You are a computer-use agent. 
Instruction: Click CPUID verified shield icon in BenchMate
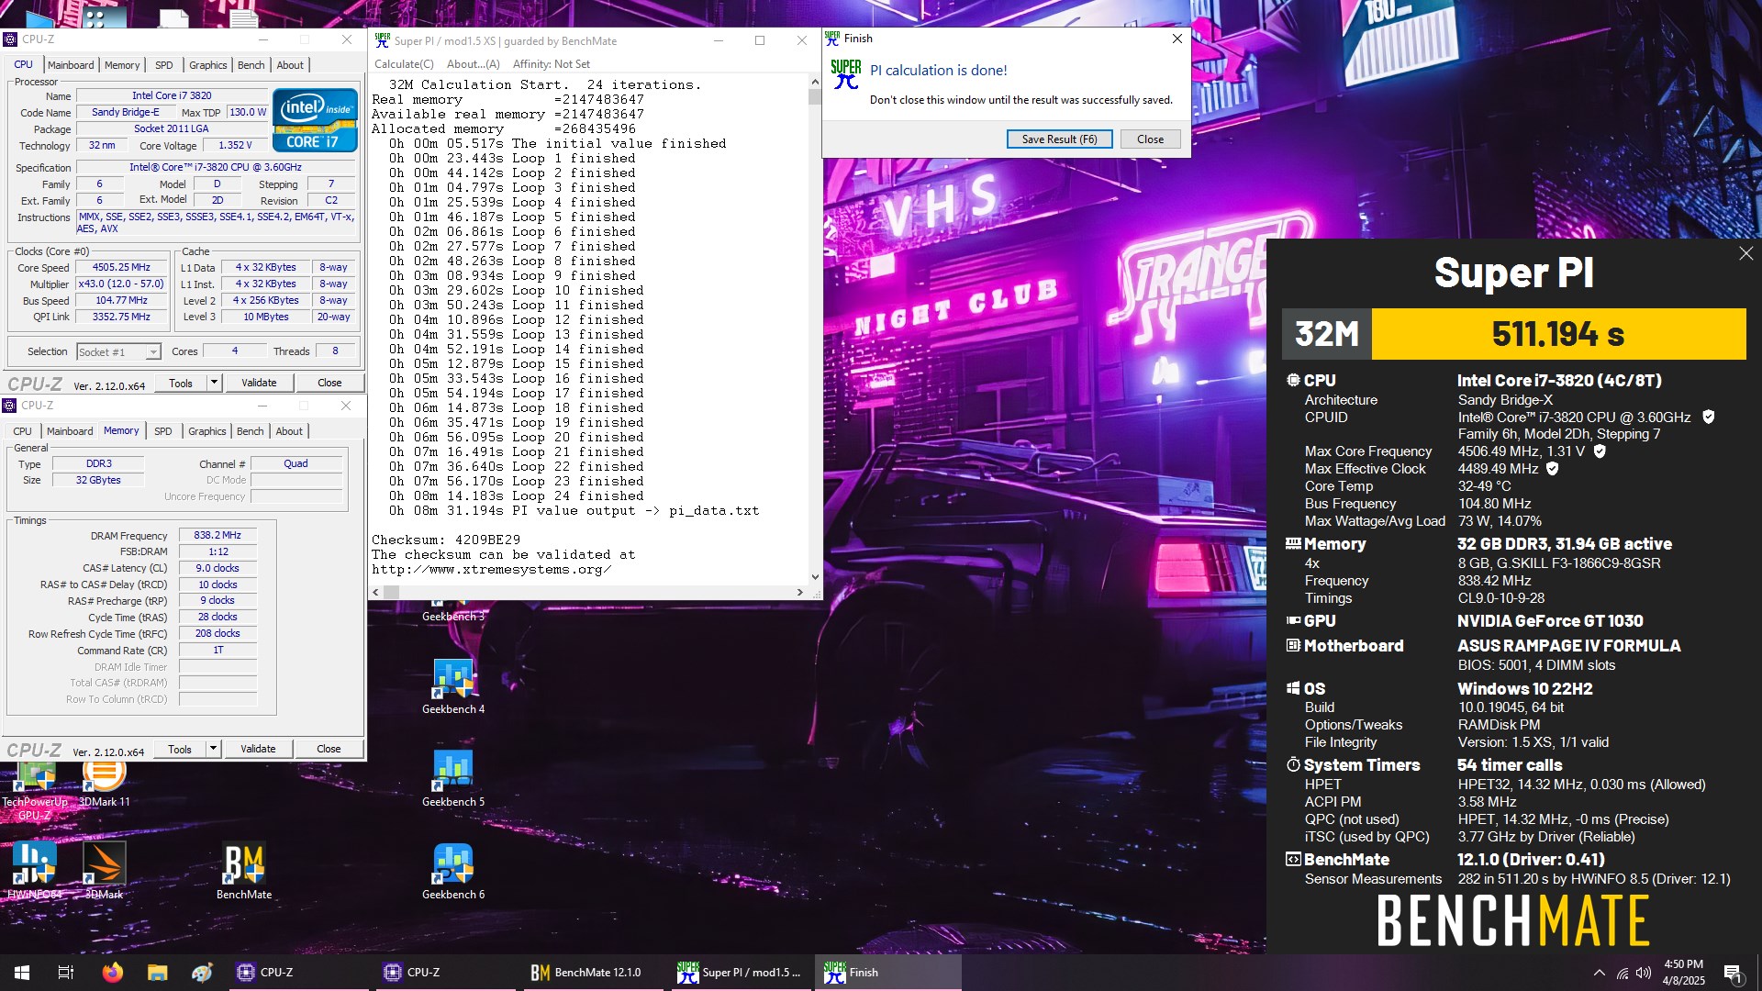[x=1708, y=417]
